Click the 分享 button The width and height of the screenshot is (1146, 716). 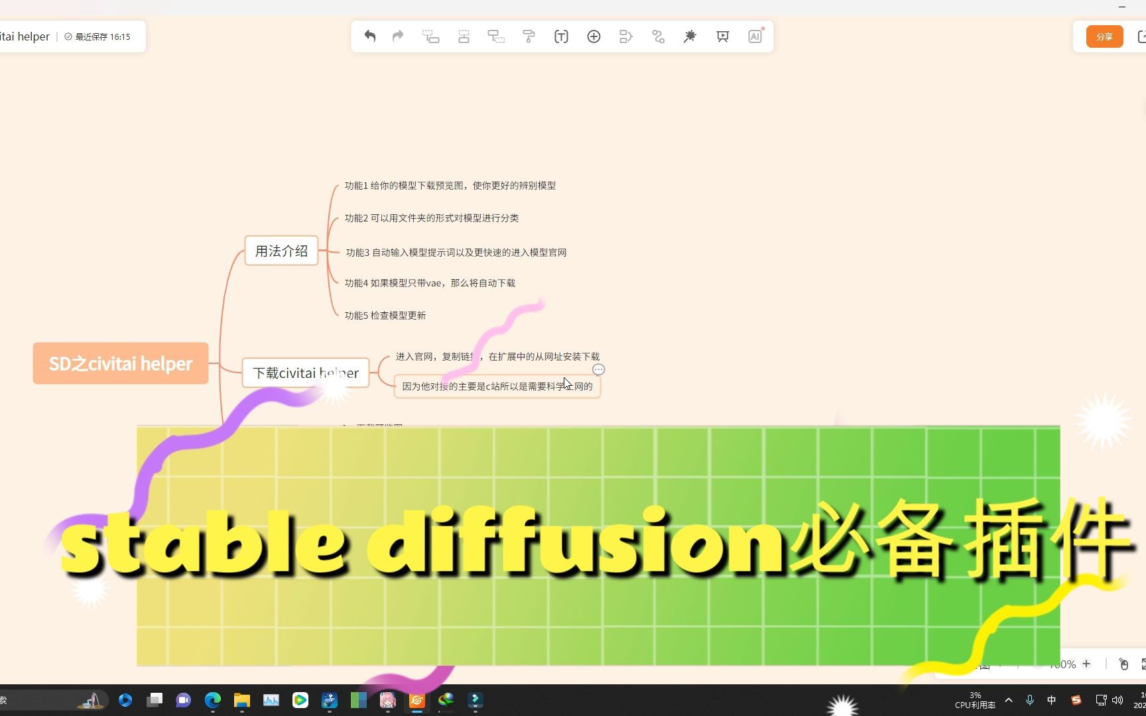pos(1104,36)
